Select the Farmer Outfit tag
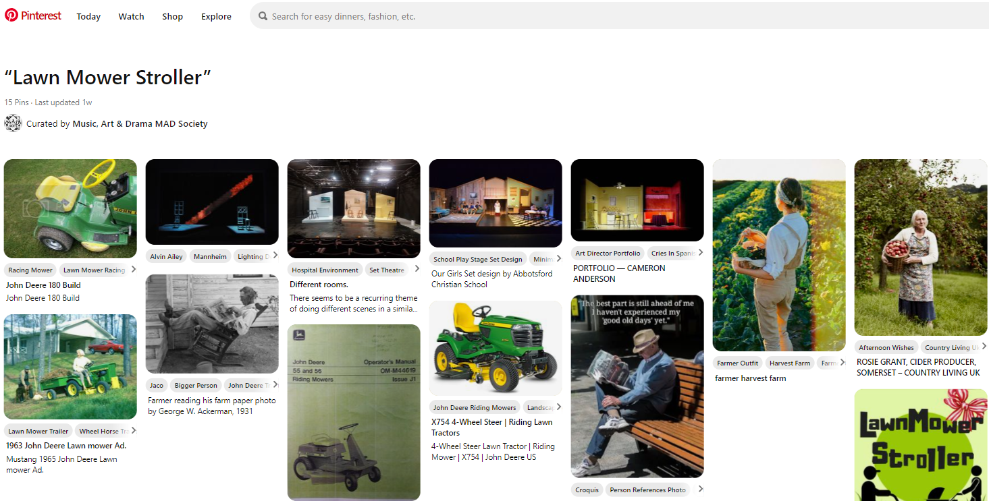 click(x=737, y=363)
